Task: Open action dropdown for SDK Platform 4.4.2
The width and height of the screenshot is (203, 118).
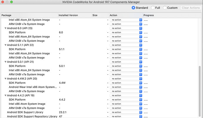Action: (126, 99)
